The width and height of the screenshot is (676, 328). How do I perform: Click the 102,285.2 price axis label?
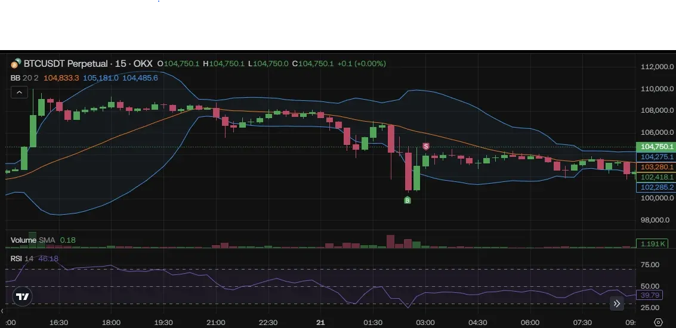[656, 187]
